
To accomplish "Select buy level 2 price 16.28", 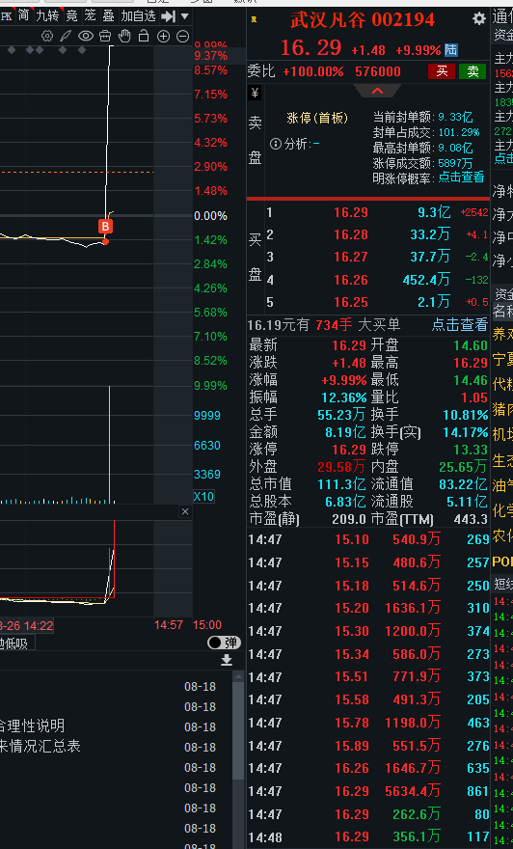I will [x=351, y=235].
